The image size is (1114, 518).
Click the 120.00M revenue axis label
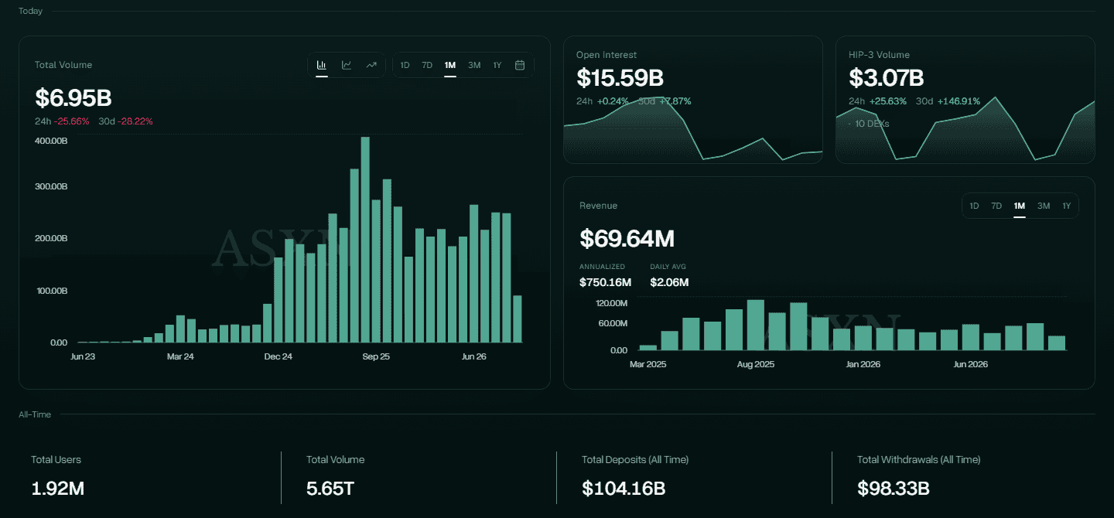click(x=611, y=302)
